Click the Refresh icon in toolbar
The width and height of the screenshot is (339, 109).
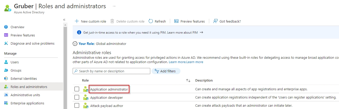tap(151, 21)
